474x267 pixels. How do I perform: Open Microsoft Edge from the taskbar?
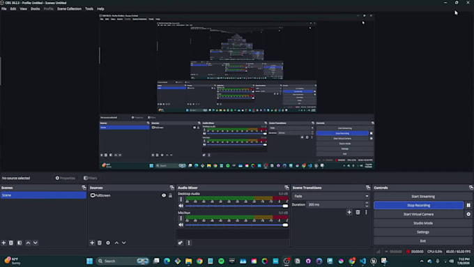click(x=167, y=261)
